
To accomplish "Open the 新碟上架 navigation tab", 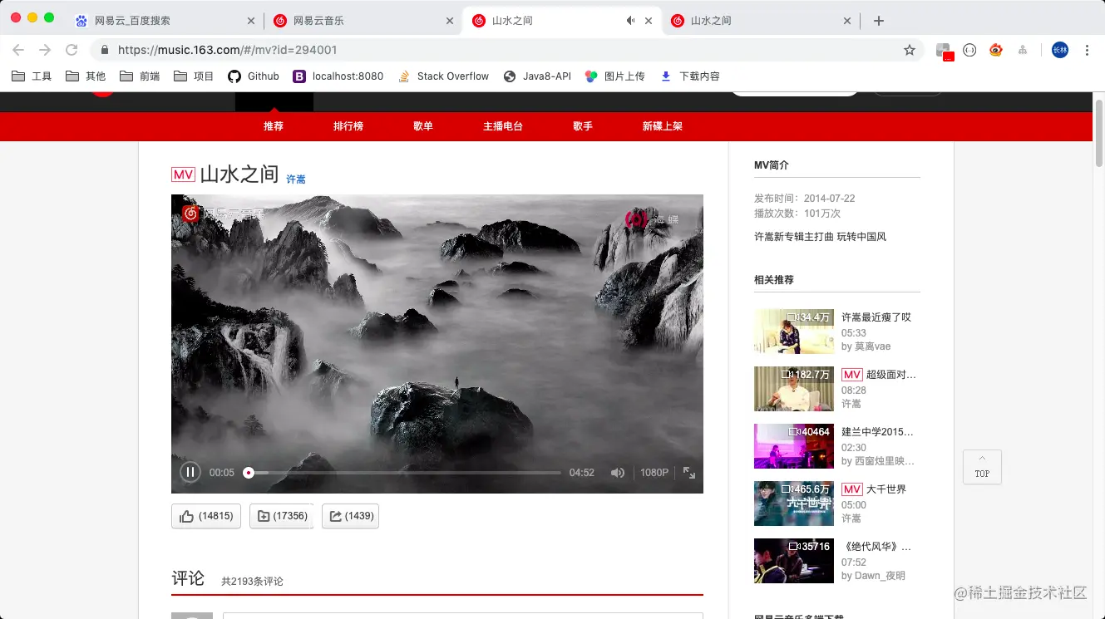I will coord(663,126).
